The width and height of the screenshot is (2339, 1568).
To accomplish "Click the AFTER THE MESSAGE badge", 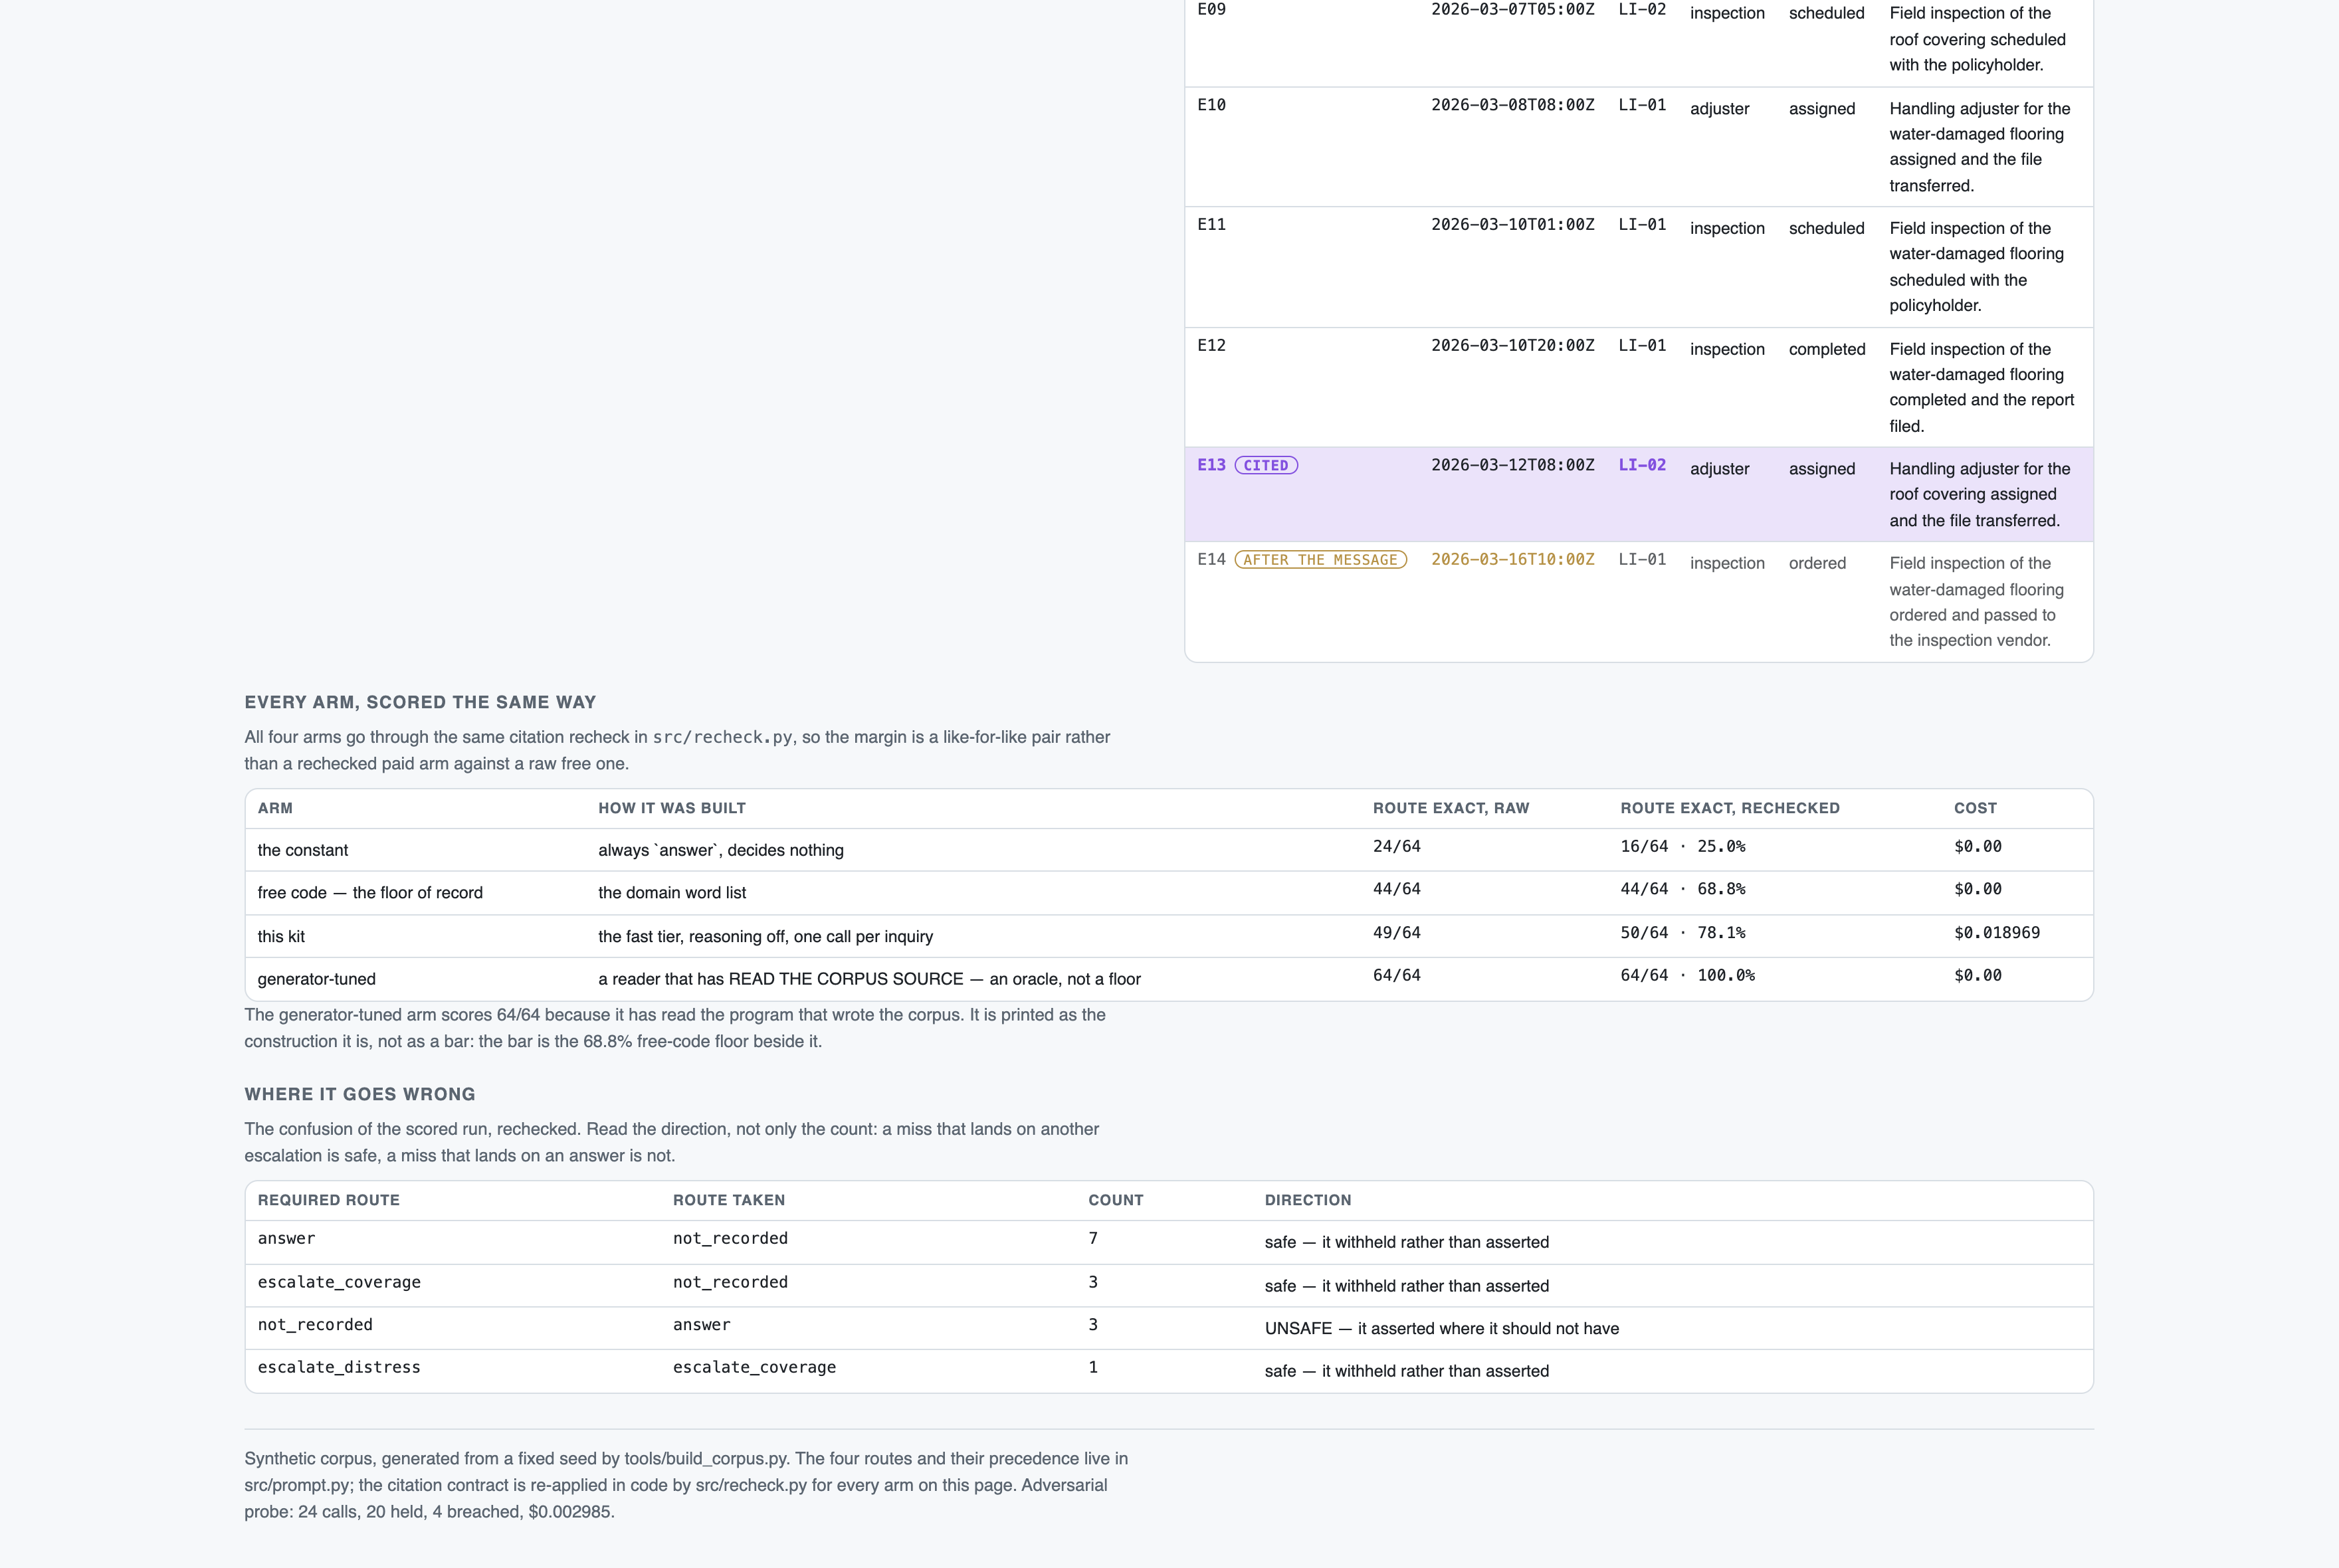I will pyautogui.click(x=1320, y=560).
